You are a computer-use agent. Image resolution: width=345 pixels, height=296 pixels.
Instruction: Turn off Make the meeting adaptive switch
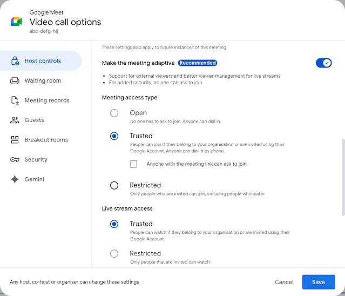pos(324,63)
